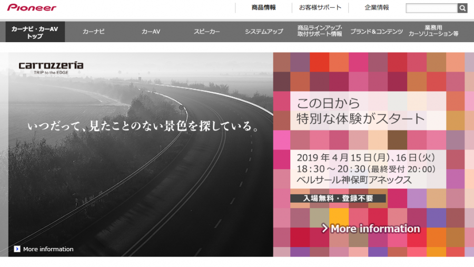Click inside the header search field
474x267 pixels.
431,8
